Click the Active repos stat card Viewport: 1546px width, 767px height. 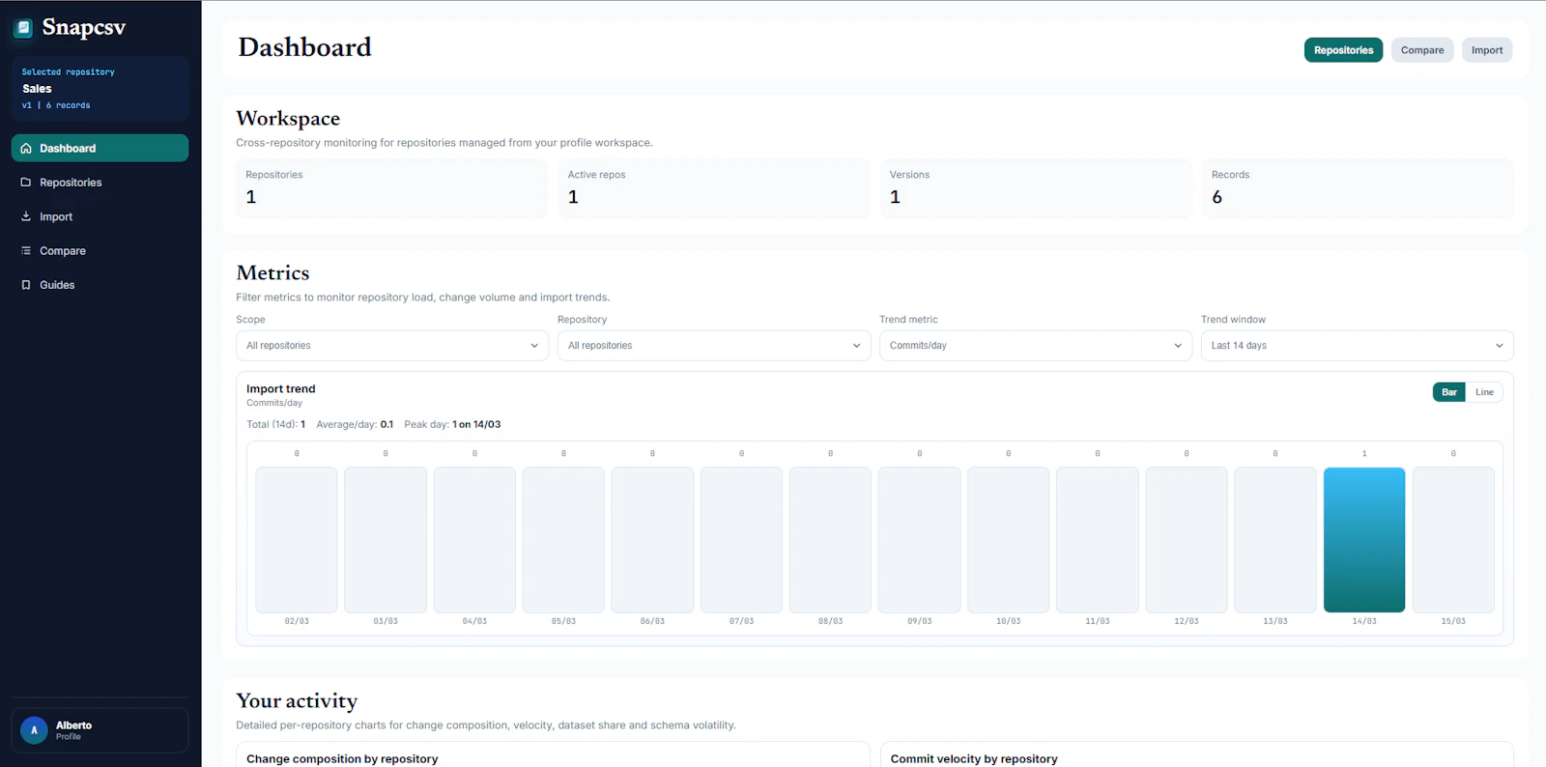[714, 188]
